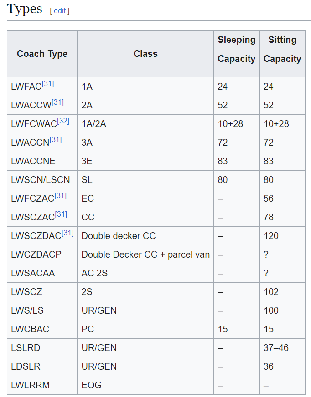Click the Sleeping Capacity column header
The width and height of the screenshot is (311, 397).
click(237, 54)
